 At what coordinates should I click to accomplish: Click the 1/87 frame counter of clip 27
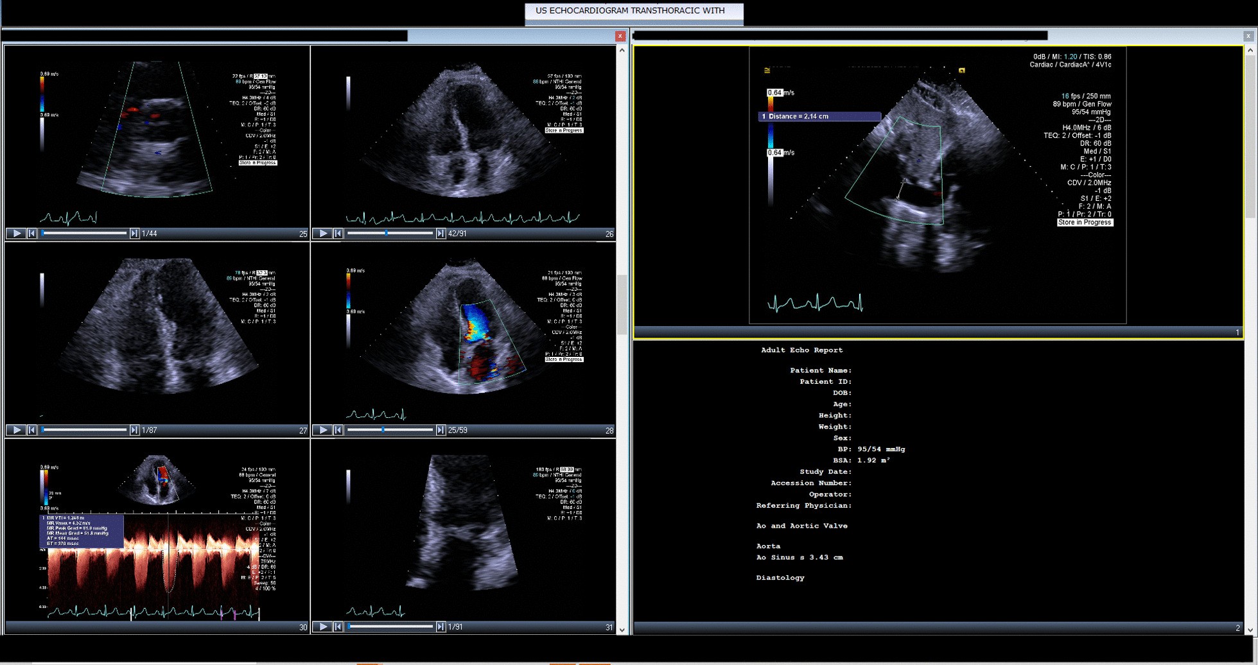click(150, 430)
